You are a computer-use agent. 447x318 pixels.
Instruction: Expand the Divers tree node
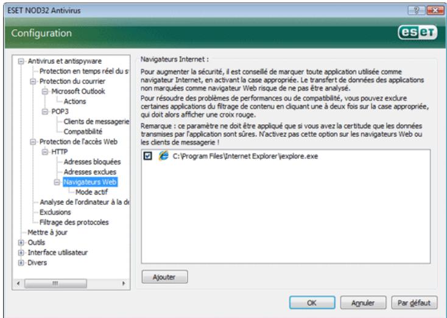click(21, 263)
